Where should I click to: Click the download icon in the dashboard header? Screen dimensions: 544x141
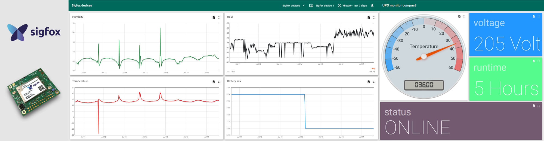[372, 5]
